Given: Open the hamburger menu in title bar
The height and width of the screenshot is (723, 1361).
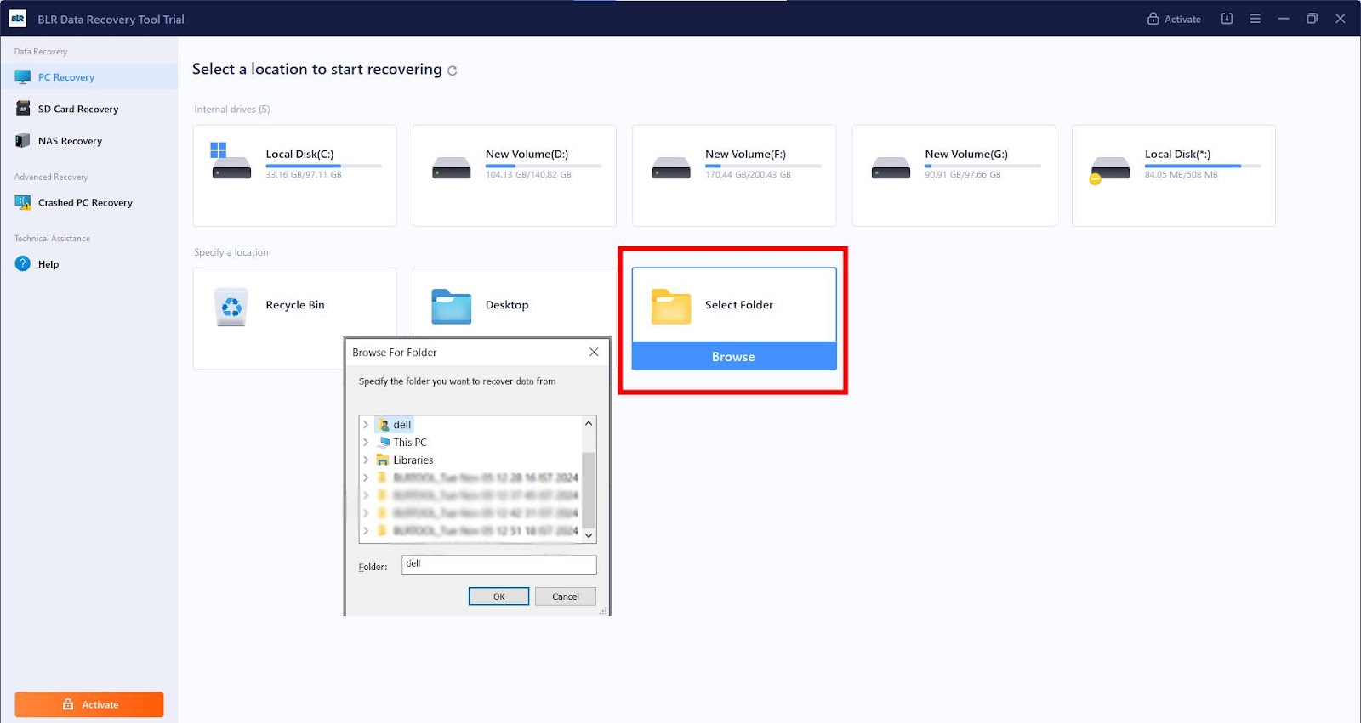Looking at the screenshot, I should tap(1255, 19).
